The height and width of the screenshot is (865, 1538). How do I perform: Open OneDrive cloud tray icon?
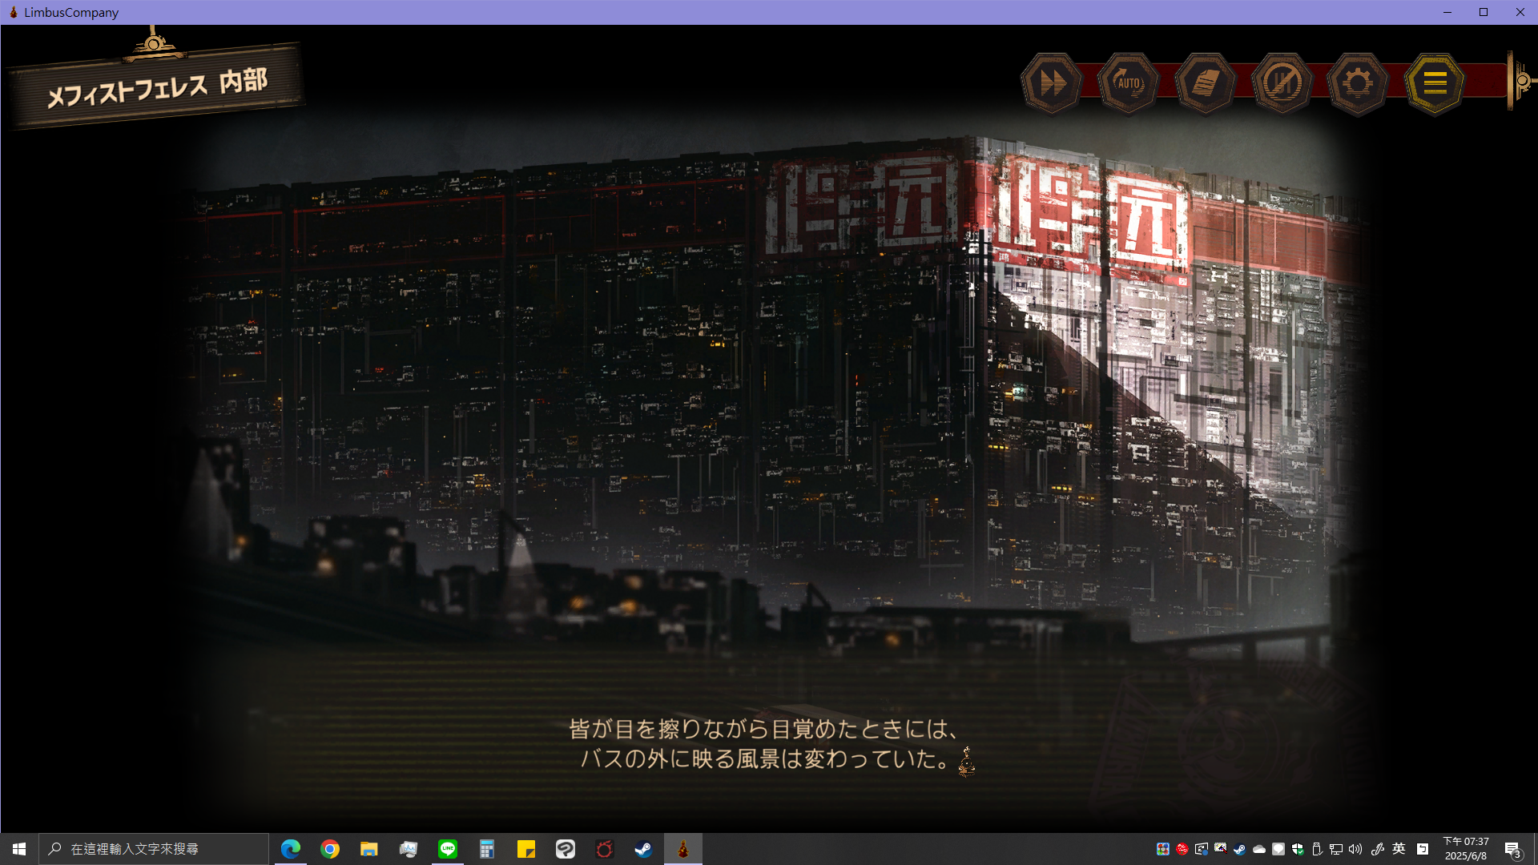tap(1259, 849)
